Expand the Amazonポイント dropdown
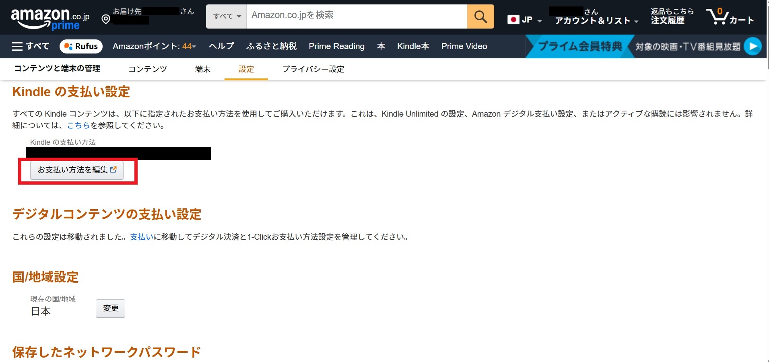 [154, 46]
